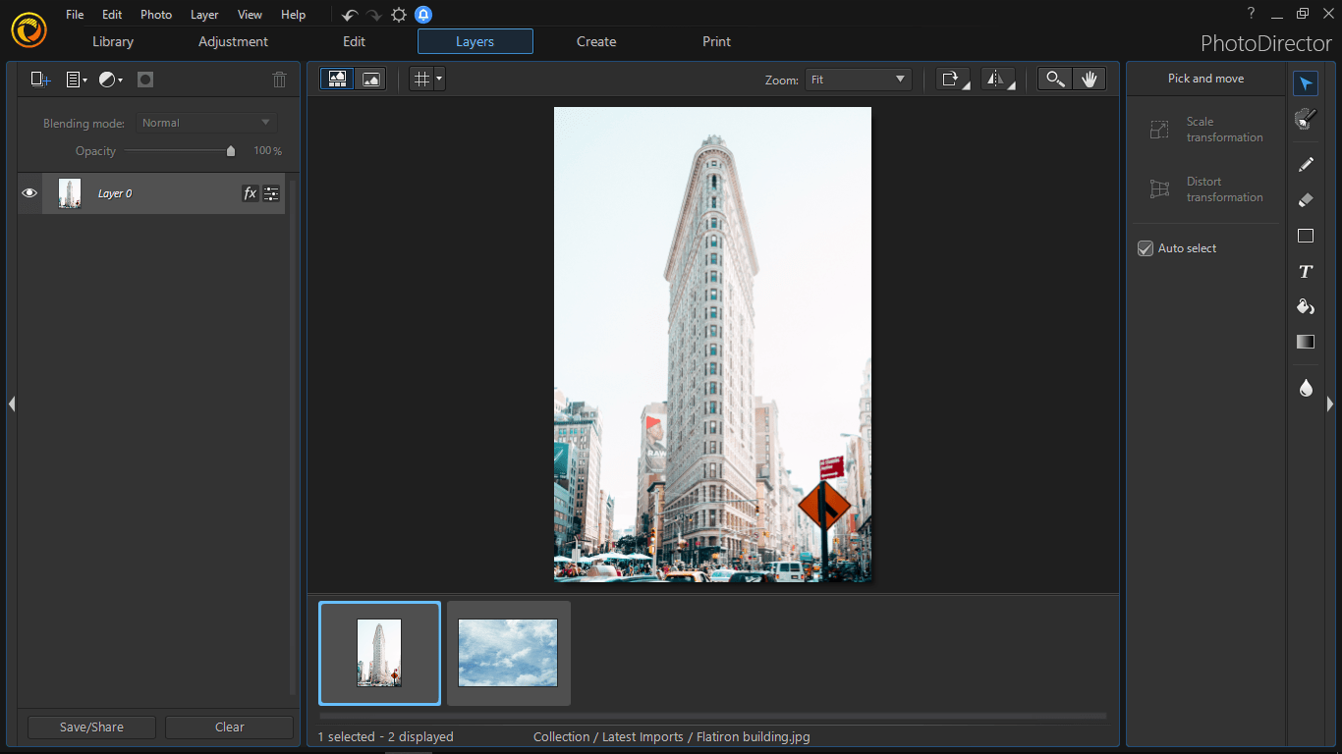Click the Opacity slider handle

[x=231, y=151]
